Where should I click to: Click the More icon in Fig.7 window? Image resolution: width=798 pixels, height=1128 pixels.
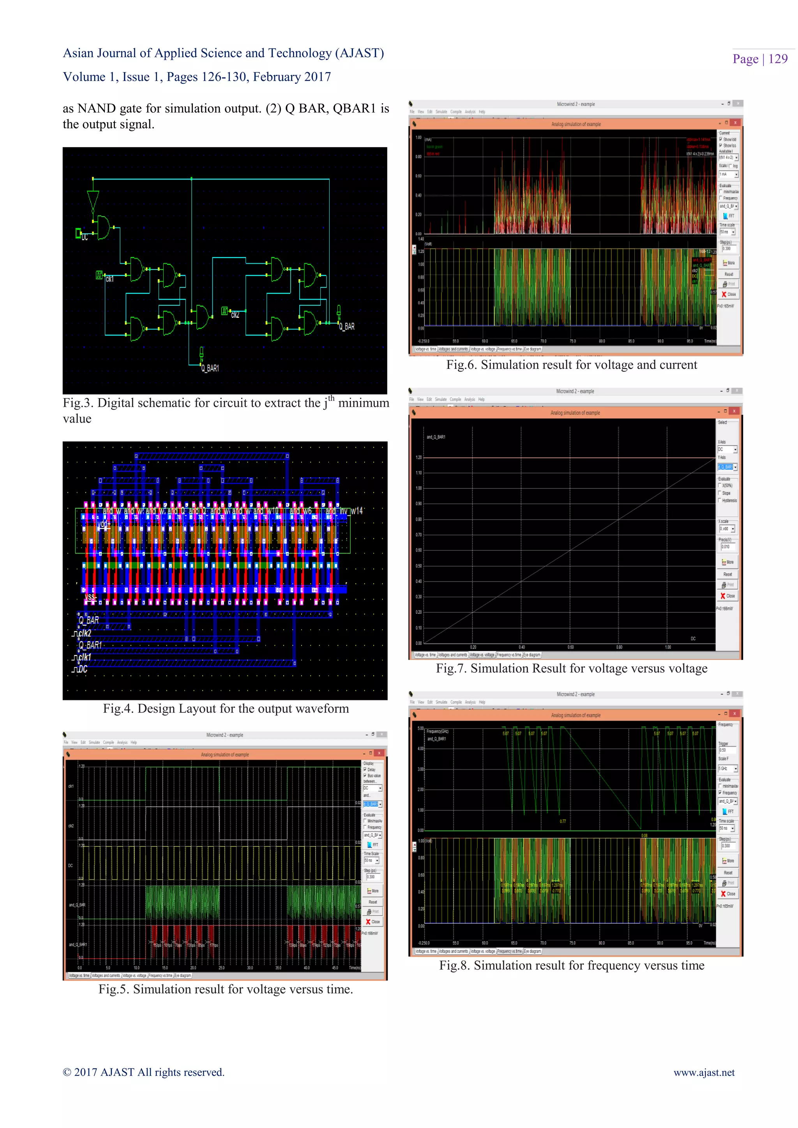coord(724,562)
